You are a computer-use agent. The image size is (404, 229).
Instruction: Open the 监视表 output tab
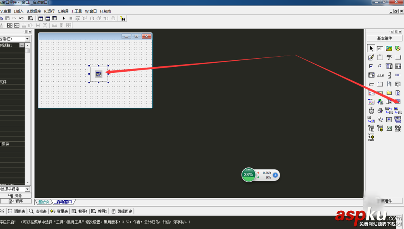coord(38,211)
